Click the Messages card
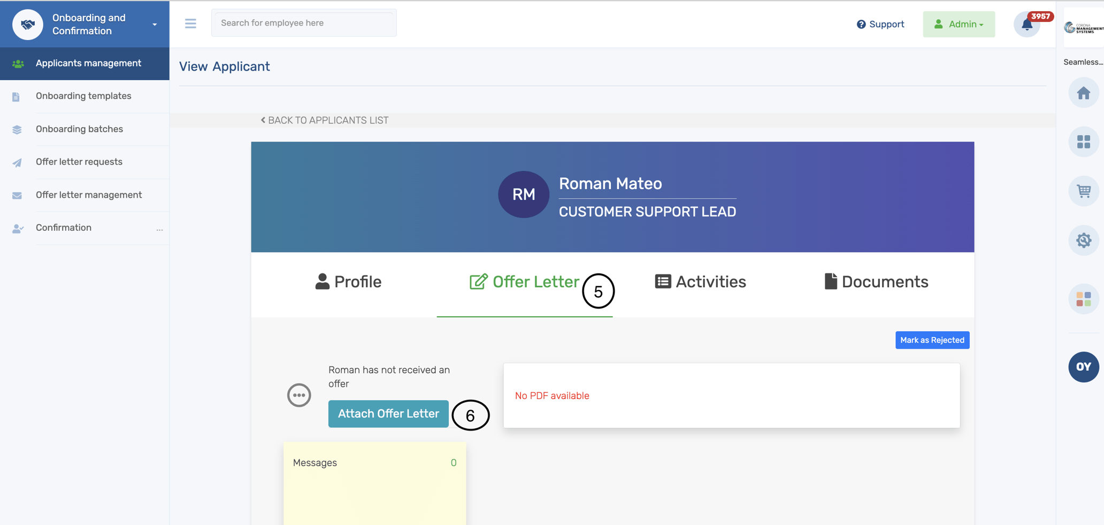 (x=374, y=483)
